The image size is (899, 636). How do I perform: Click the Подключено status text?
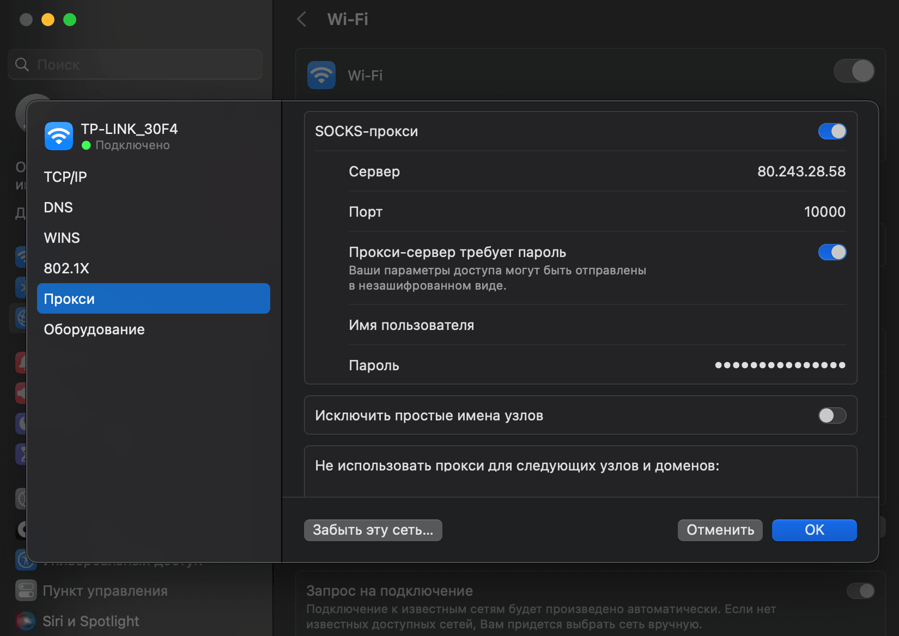(132, 145)
